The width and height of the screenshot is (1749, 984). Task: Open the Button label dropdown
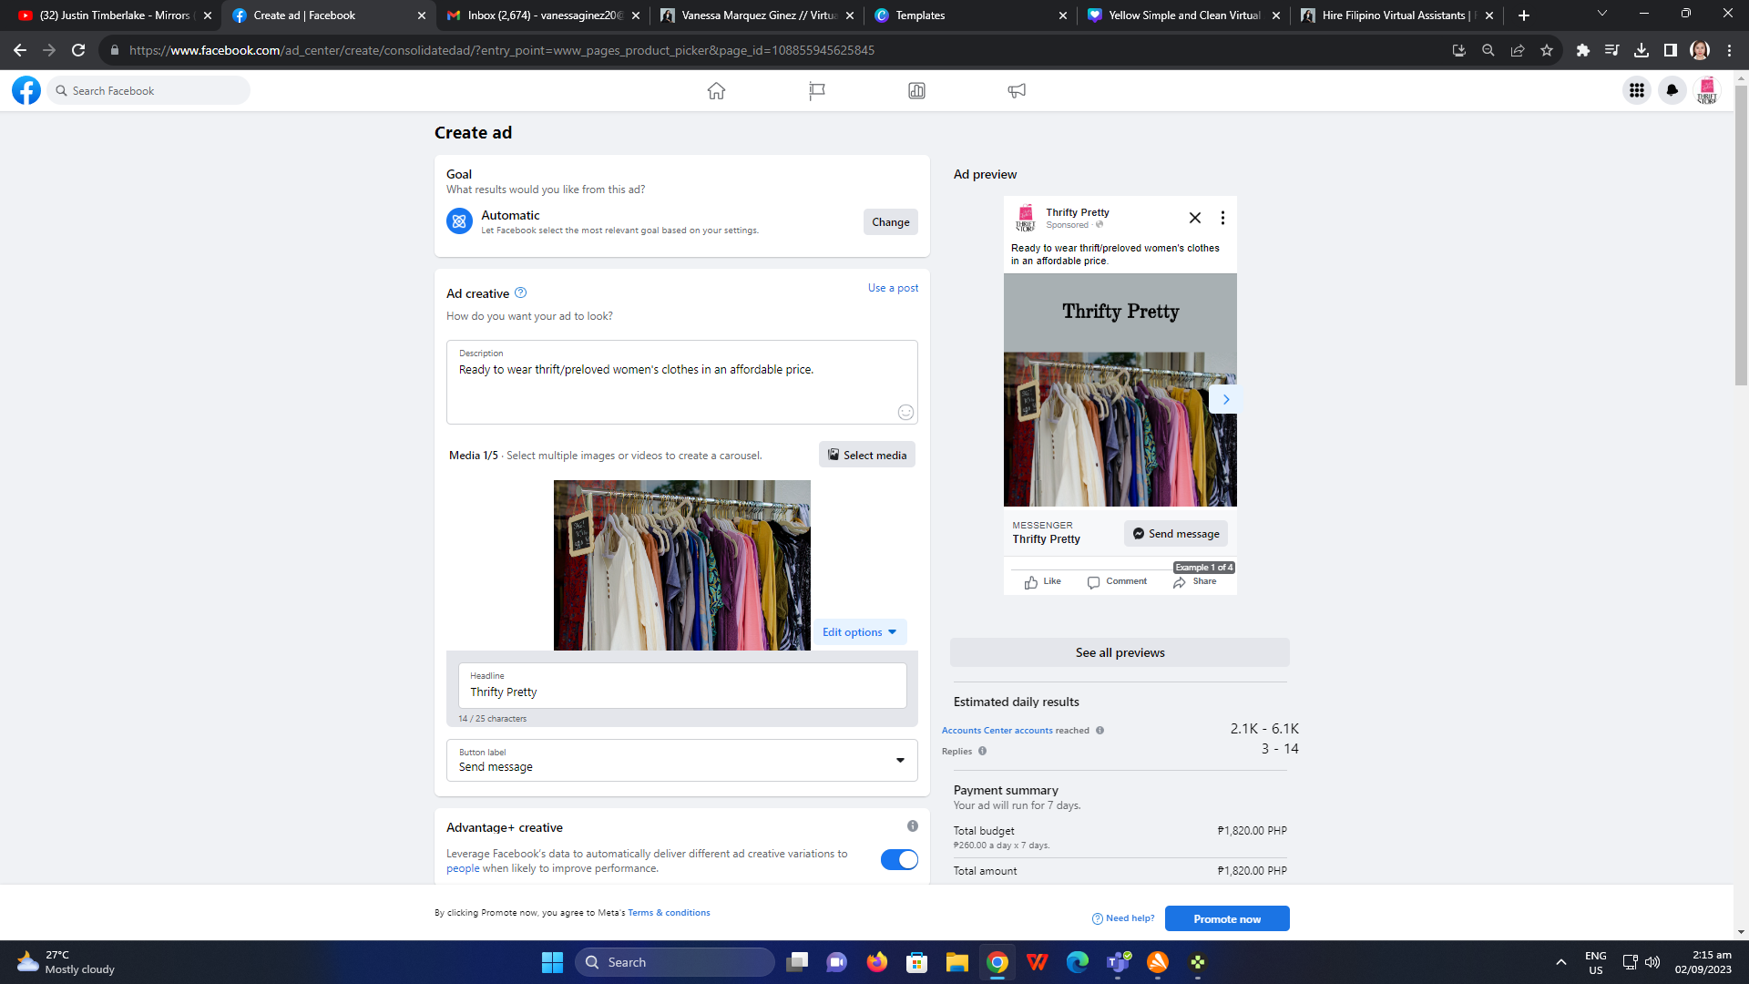click(x=681, y=760)
